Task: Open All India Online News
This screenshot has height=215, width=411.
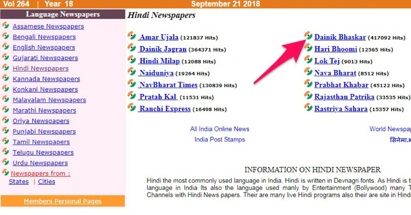Action: pos(220,129)
